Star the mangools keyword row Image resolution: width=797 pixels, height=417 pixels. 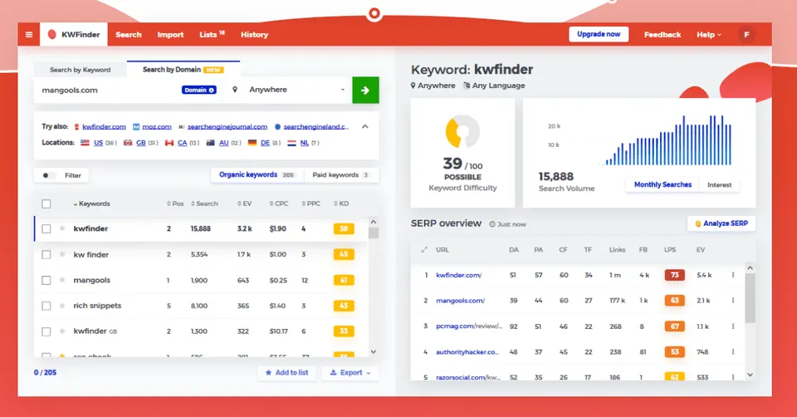62,280
